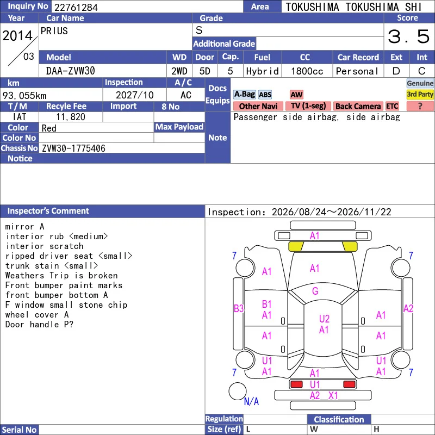Click the left red tail light
435x435 pixels.
pyautogui.click(x=296, y=384)
